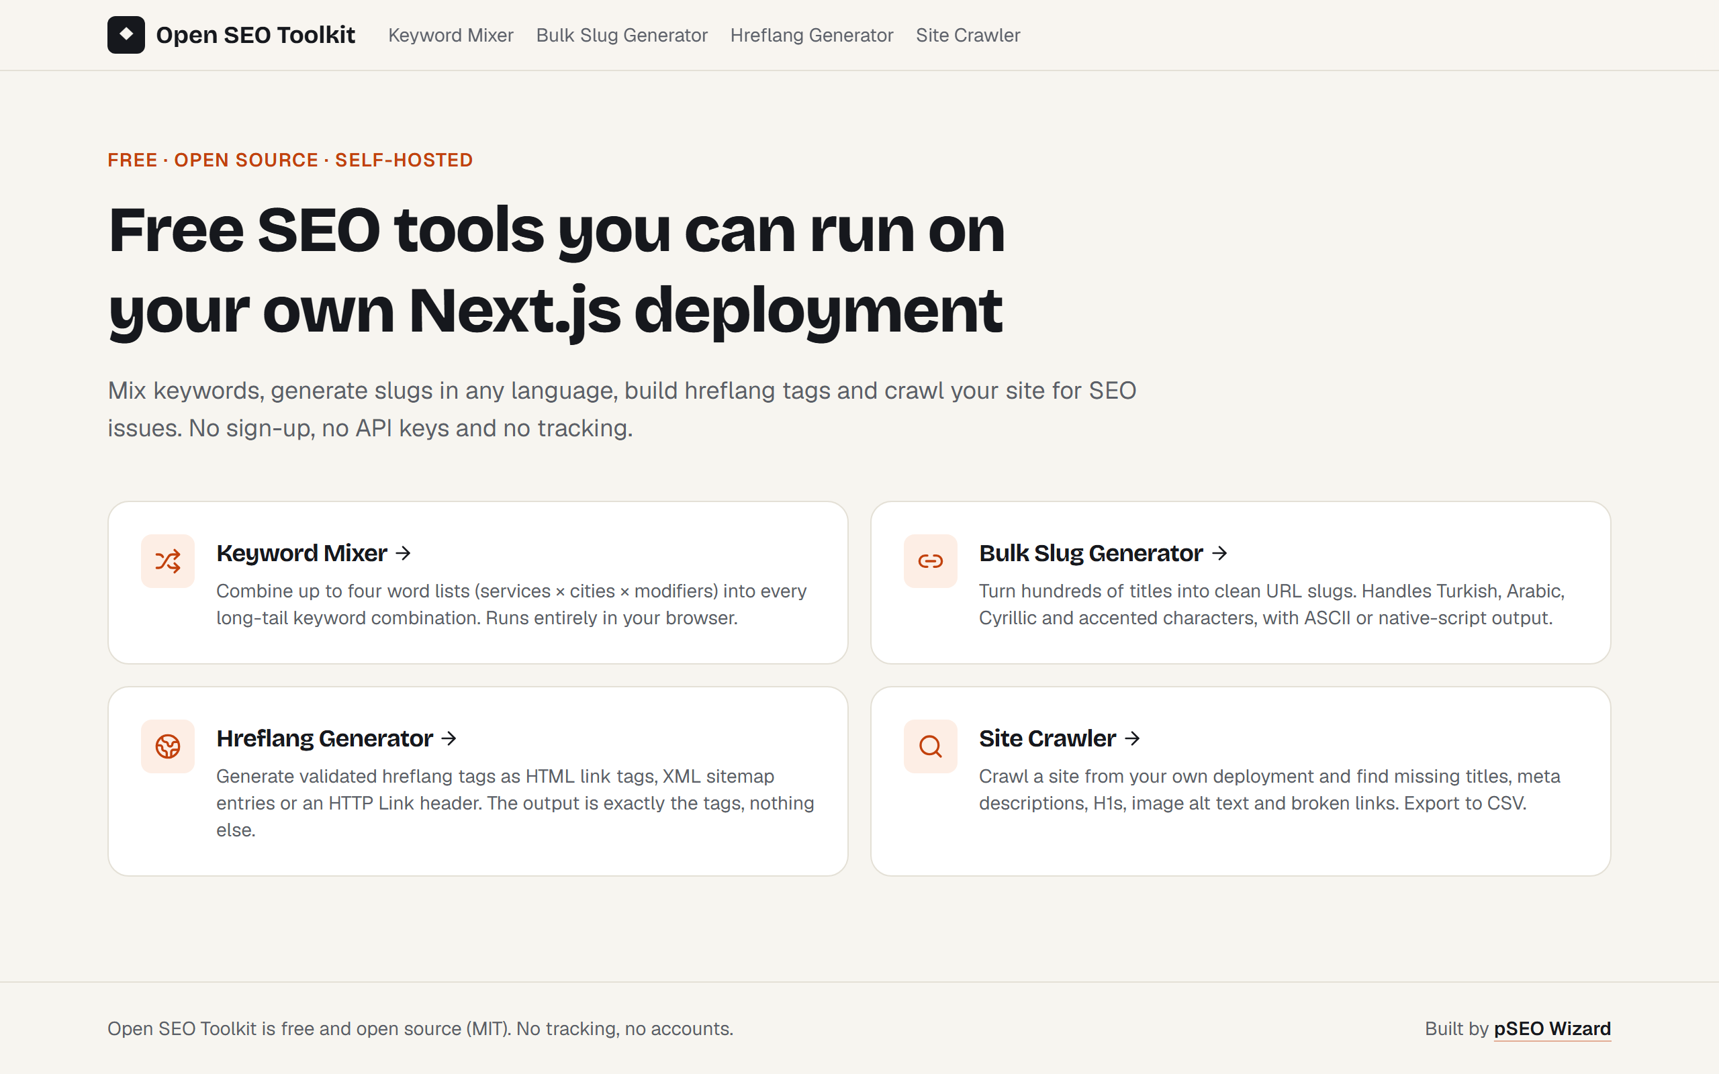The height and width of the screenshot is (1074, 1719).
Task: Select Site Crawler in the top navigation
Action: [968, 36]
